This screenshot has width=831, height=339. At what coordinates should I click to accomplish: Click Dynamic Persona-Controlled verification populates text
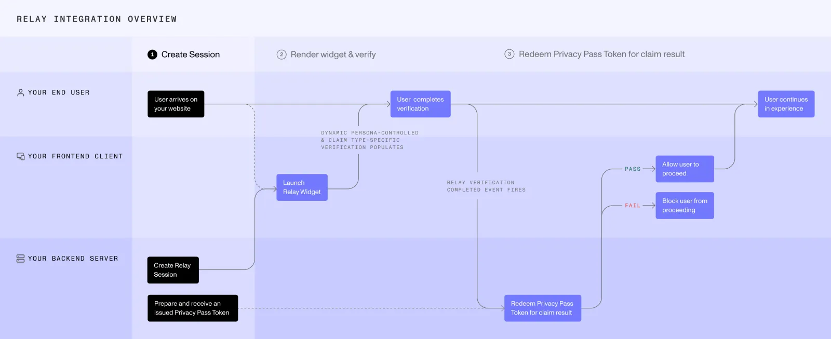pos(370,140)
